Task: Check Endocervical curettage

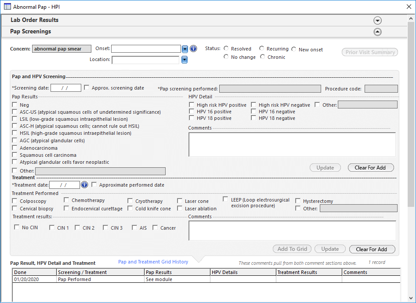Action: pyautogui.click(x=66, y=208)
